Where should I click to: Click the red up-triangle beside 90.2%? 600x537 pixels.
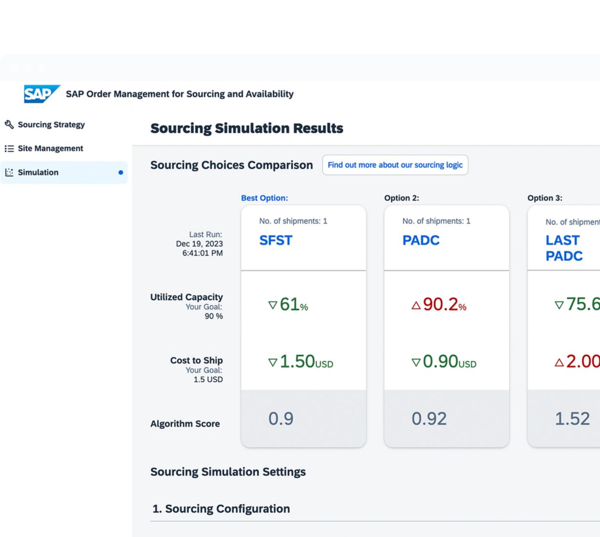click(416, 306)
